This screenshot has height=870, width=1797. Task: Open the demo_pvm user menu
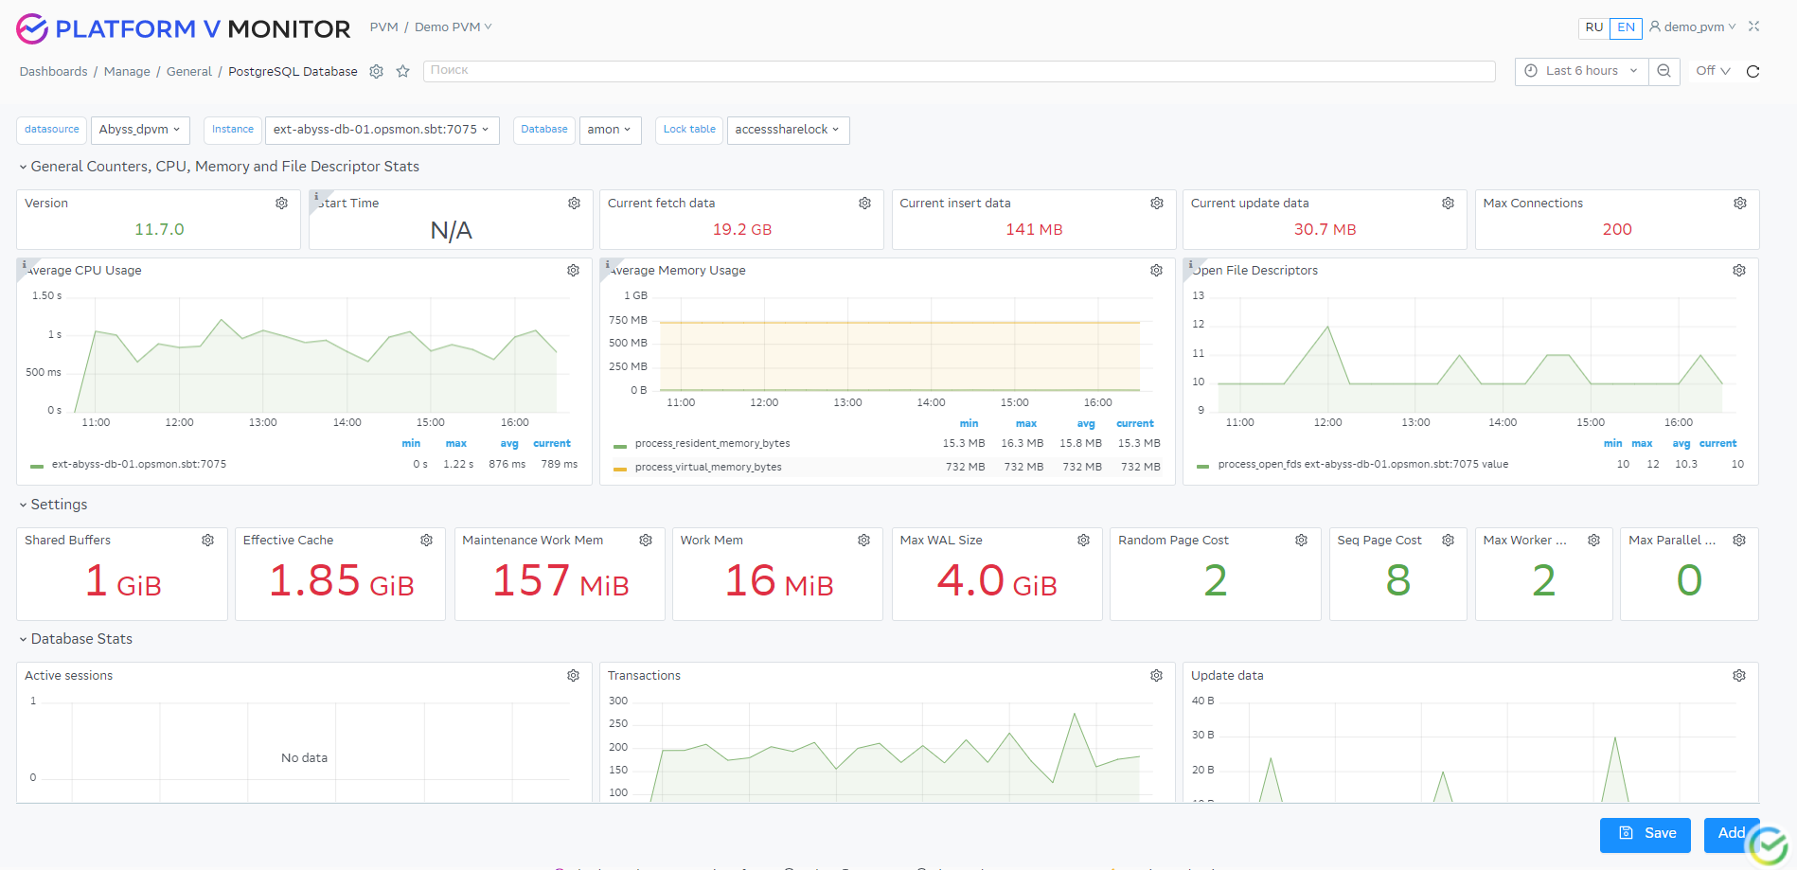1691,27
